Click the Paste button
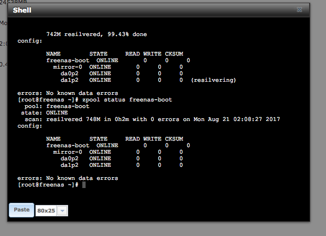This screenshot has height=236, width=326. 22,210
